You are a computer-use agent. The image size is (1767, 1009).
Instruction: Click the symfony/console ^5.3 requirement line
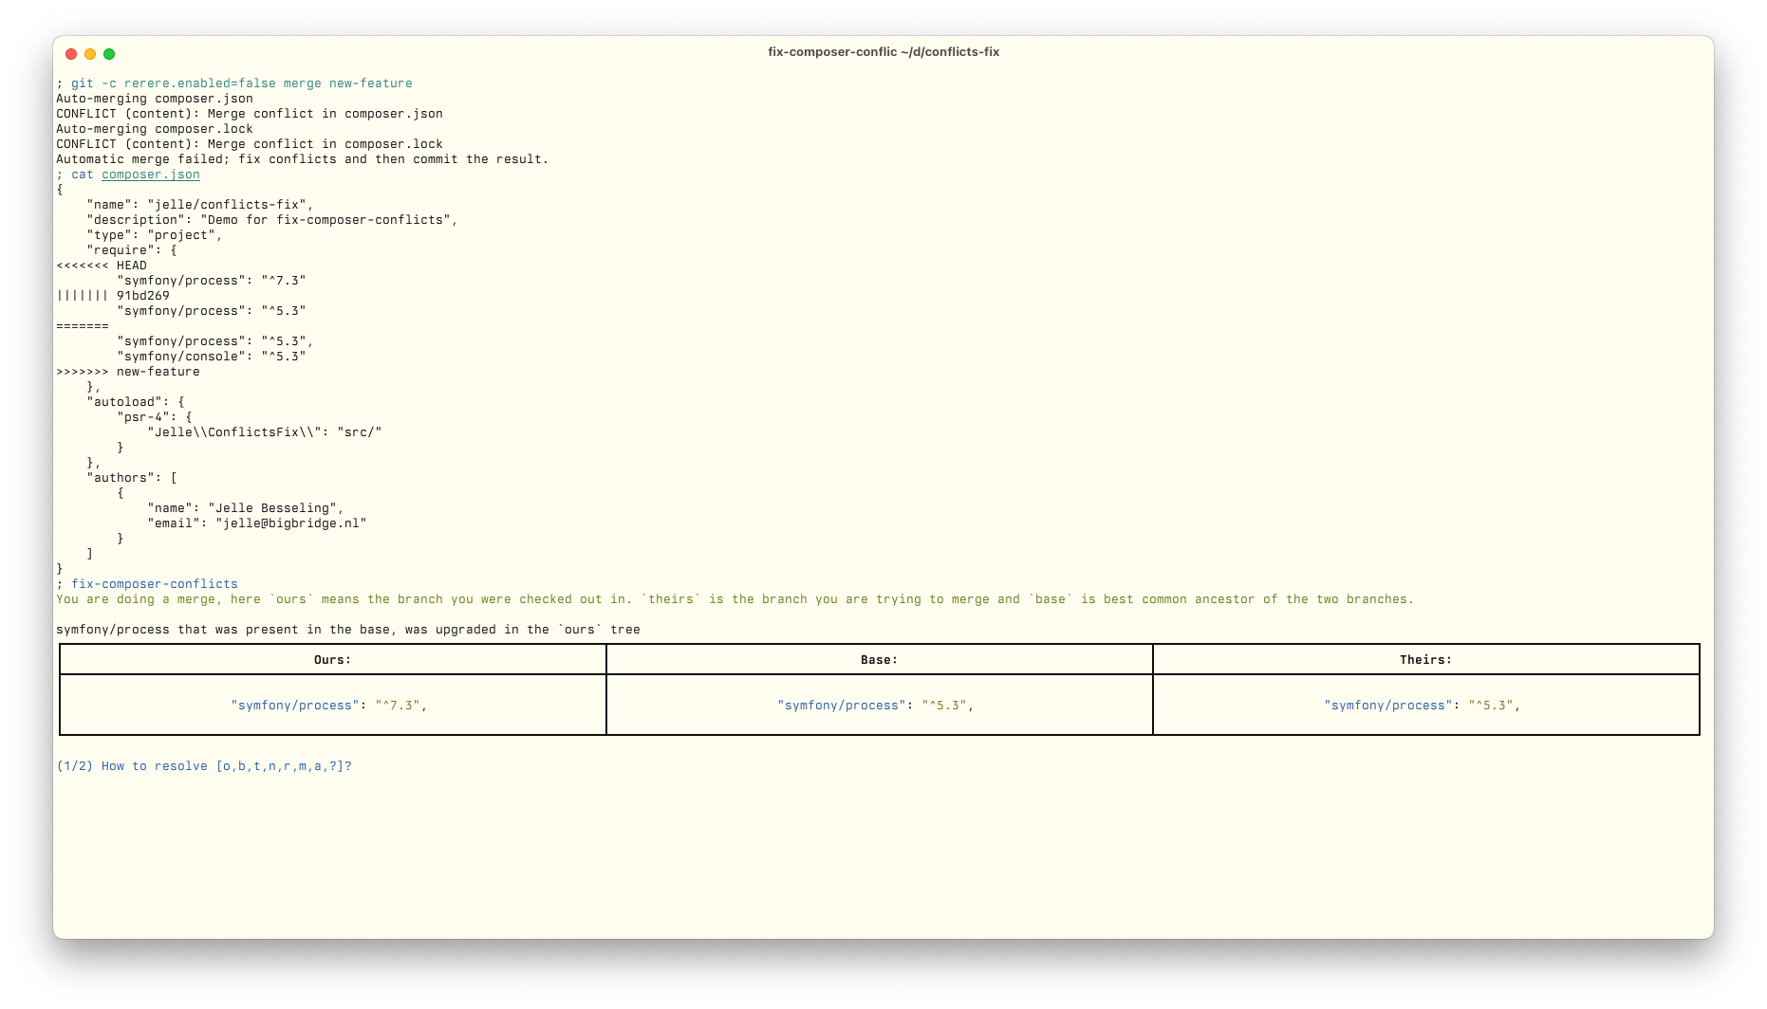click(x=212, y=356)
